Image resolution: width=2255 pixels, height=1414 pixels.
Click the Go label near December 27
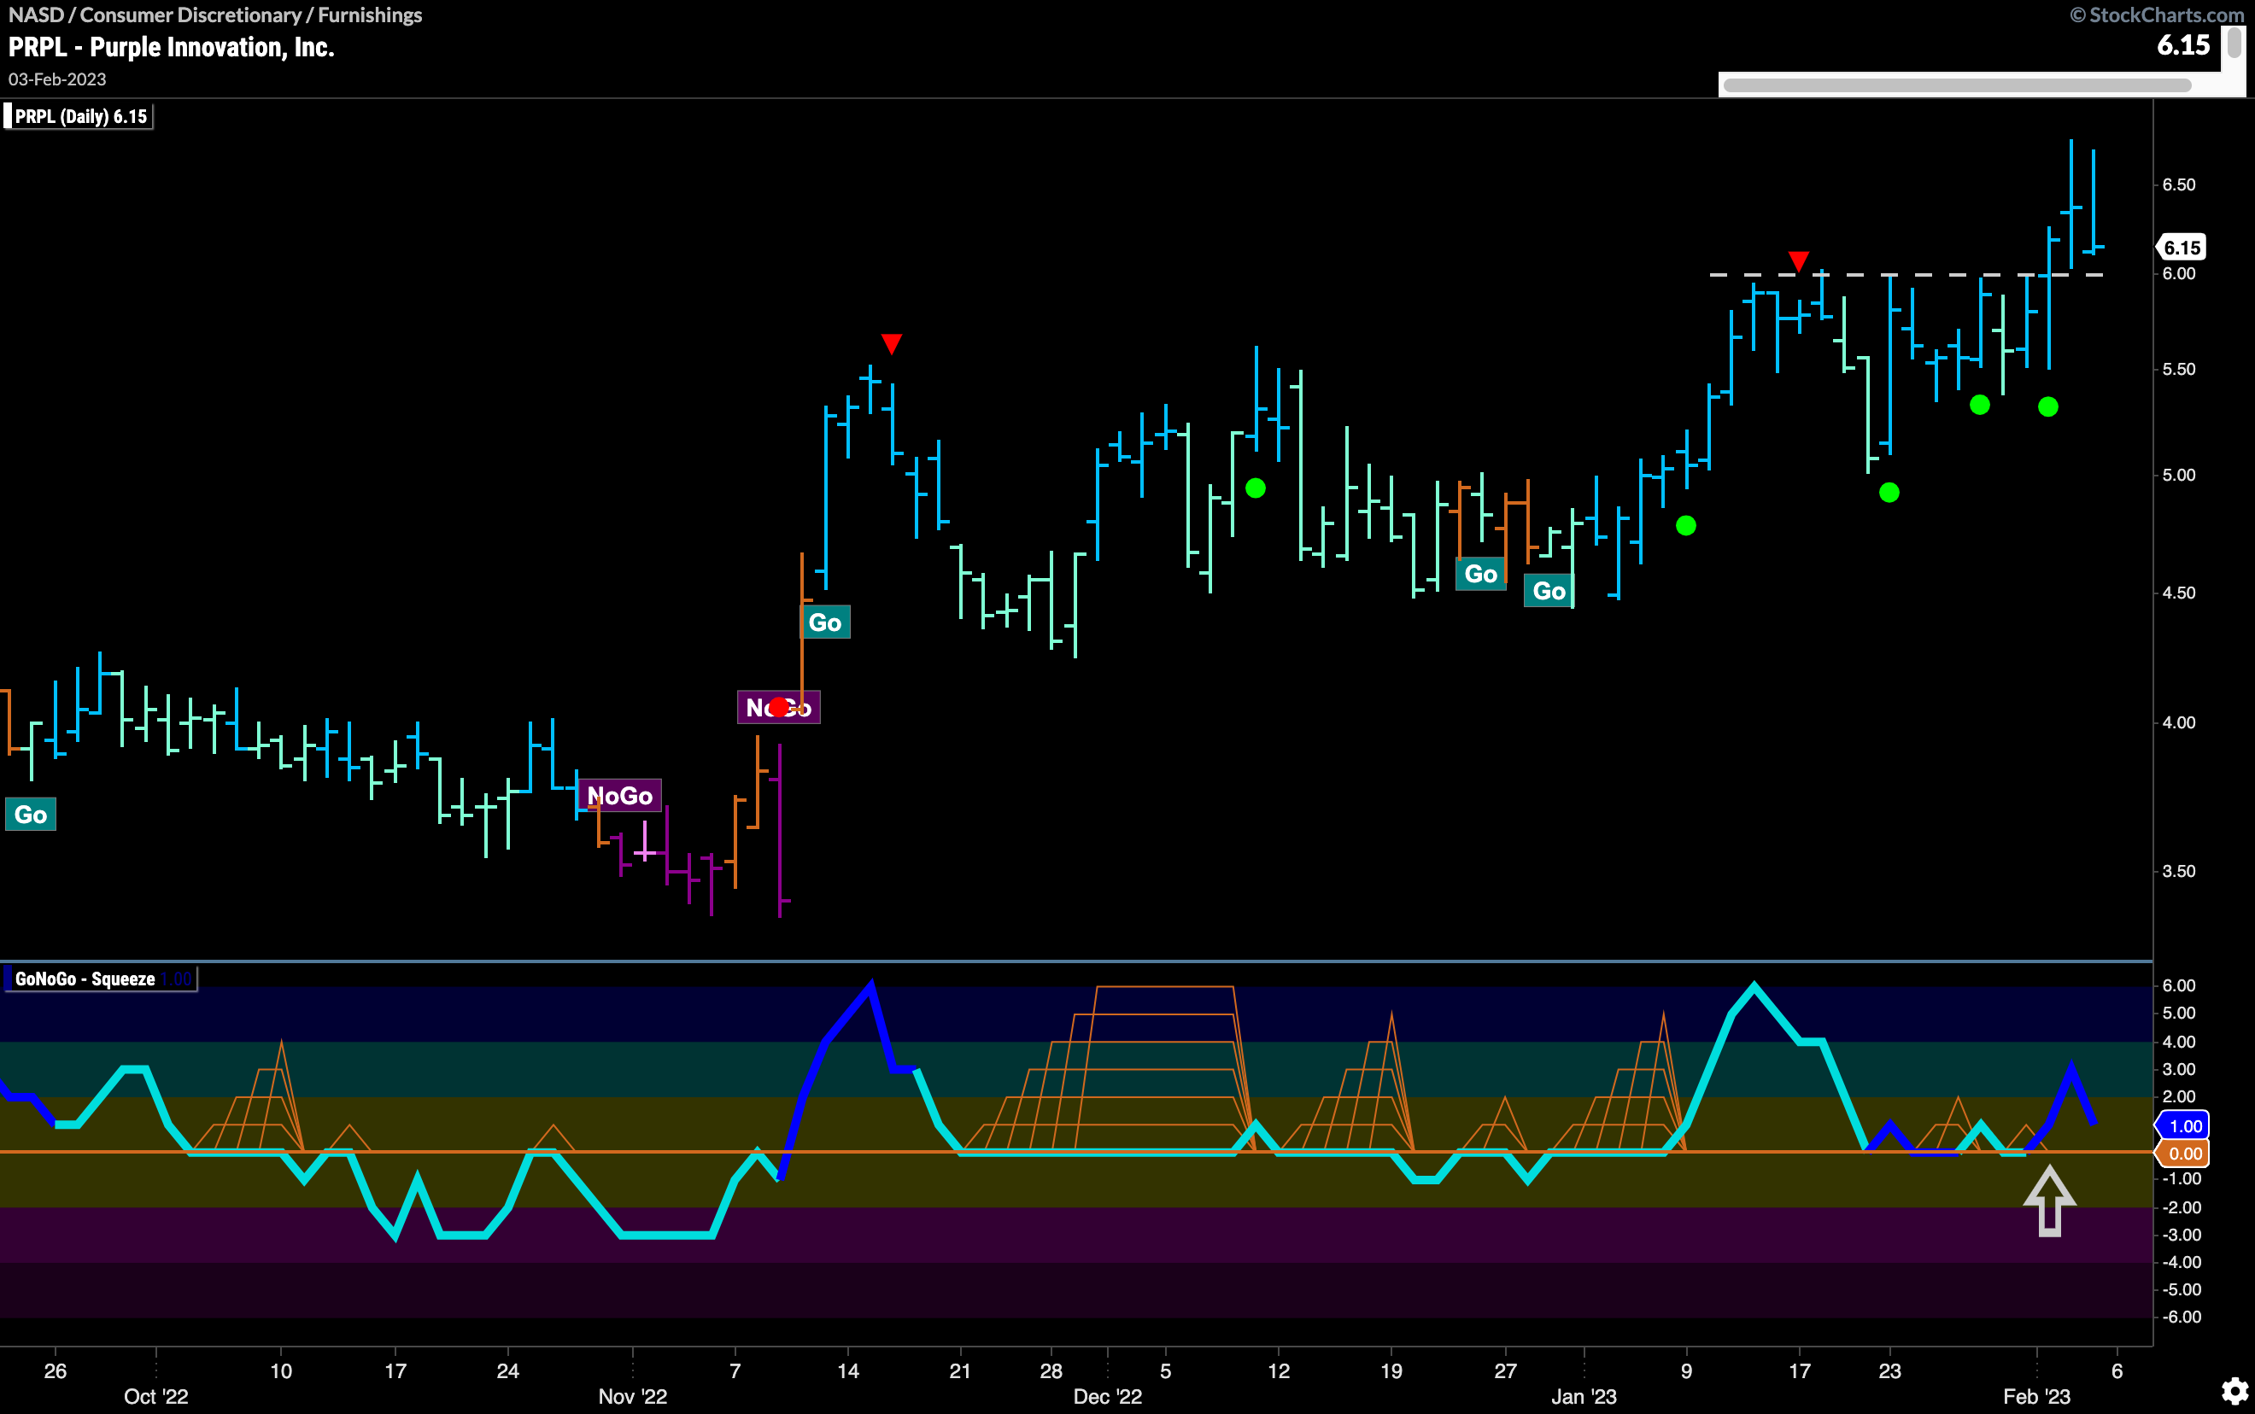coord(1480,574)
